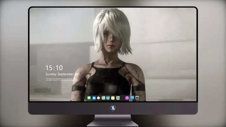Image resolution: width=226 pixels, height=127 pixels.
Task: Click the monitor logo badge below screen
Action: point(113,108)
